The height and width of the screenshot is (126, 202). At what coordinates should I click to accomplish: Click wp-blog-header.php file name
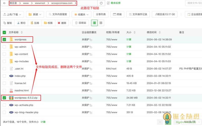tap(27, 112)
